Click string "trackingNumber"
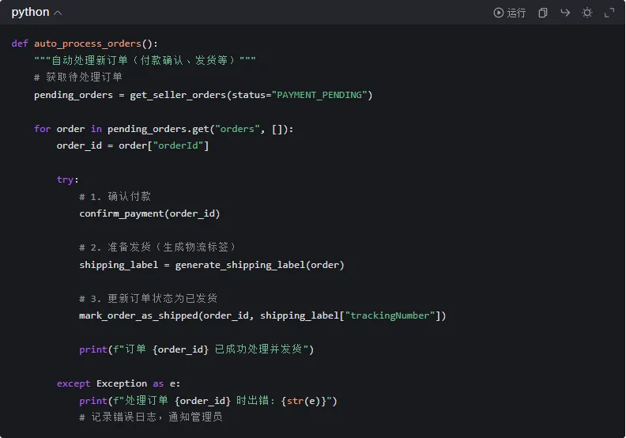The height and width of the screenshot is (438, 626). 390,315
